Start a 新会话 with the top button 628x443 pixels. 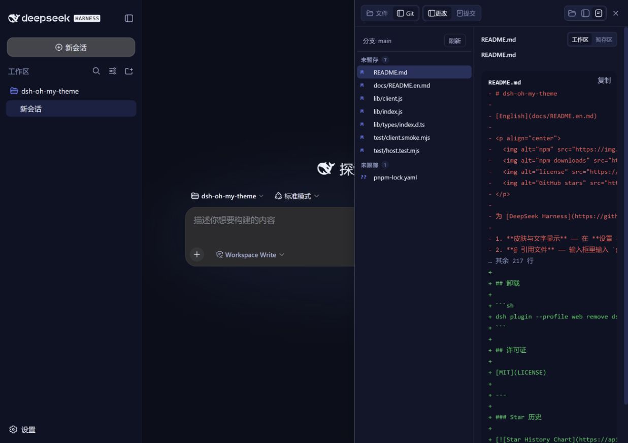click(x=71, y=47)
